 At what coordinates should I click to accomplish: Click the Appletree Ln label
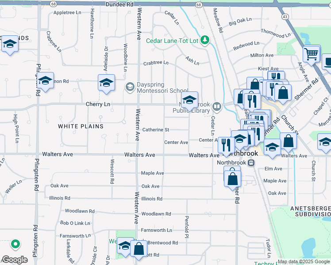67,13
